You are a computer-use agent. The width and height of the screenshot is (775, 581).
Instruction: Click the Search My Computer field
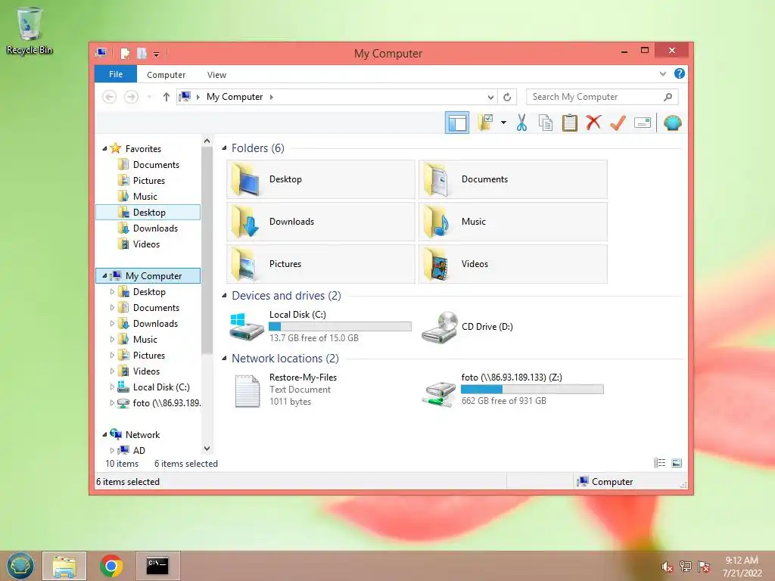click(602, 97)
